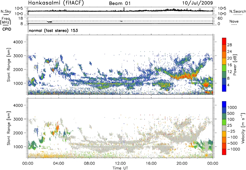Click the 28 dB colorbar label

(x=229, y=45)
